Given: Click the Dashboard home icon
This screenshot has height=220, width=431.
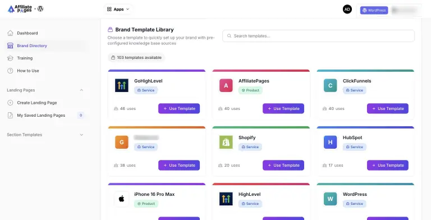Looking at the screenshot, I should coord(10,33).
